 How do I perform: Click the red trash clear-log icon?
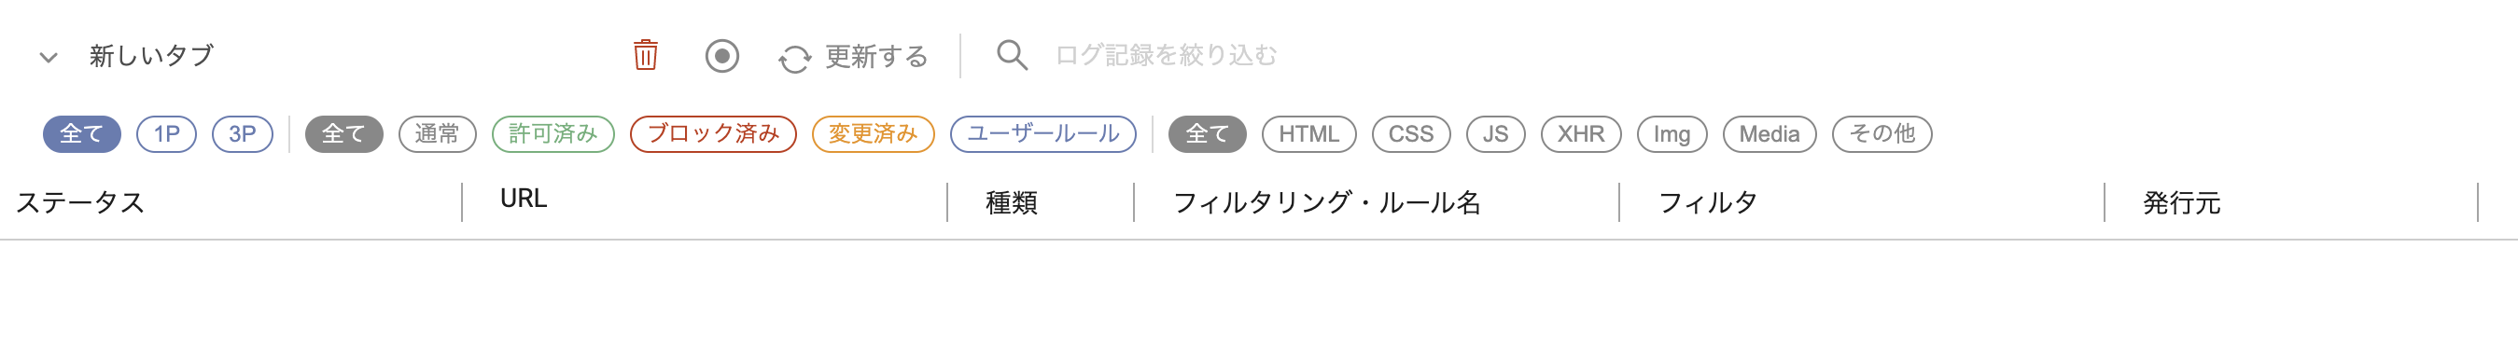[645, 56]
